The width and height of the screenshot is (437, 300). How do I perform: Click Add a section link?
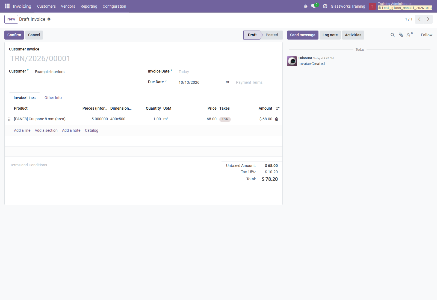(46, 130)
